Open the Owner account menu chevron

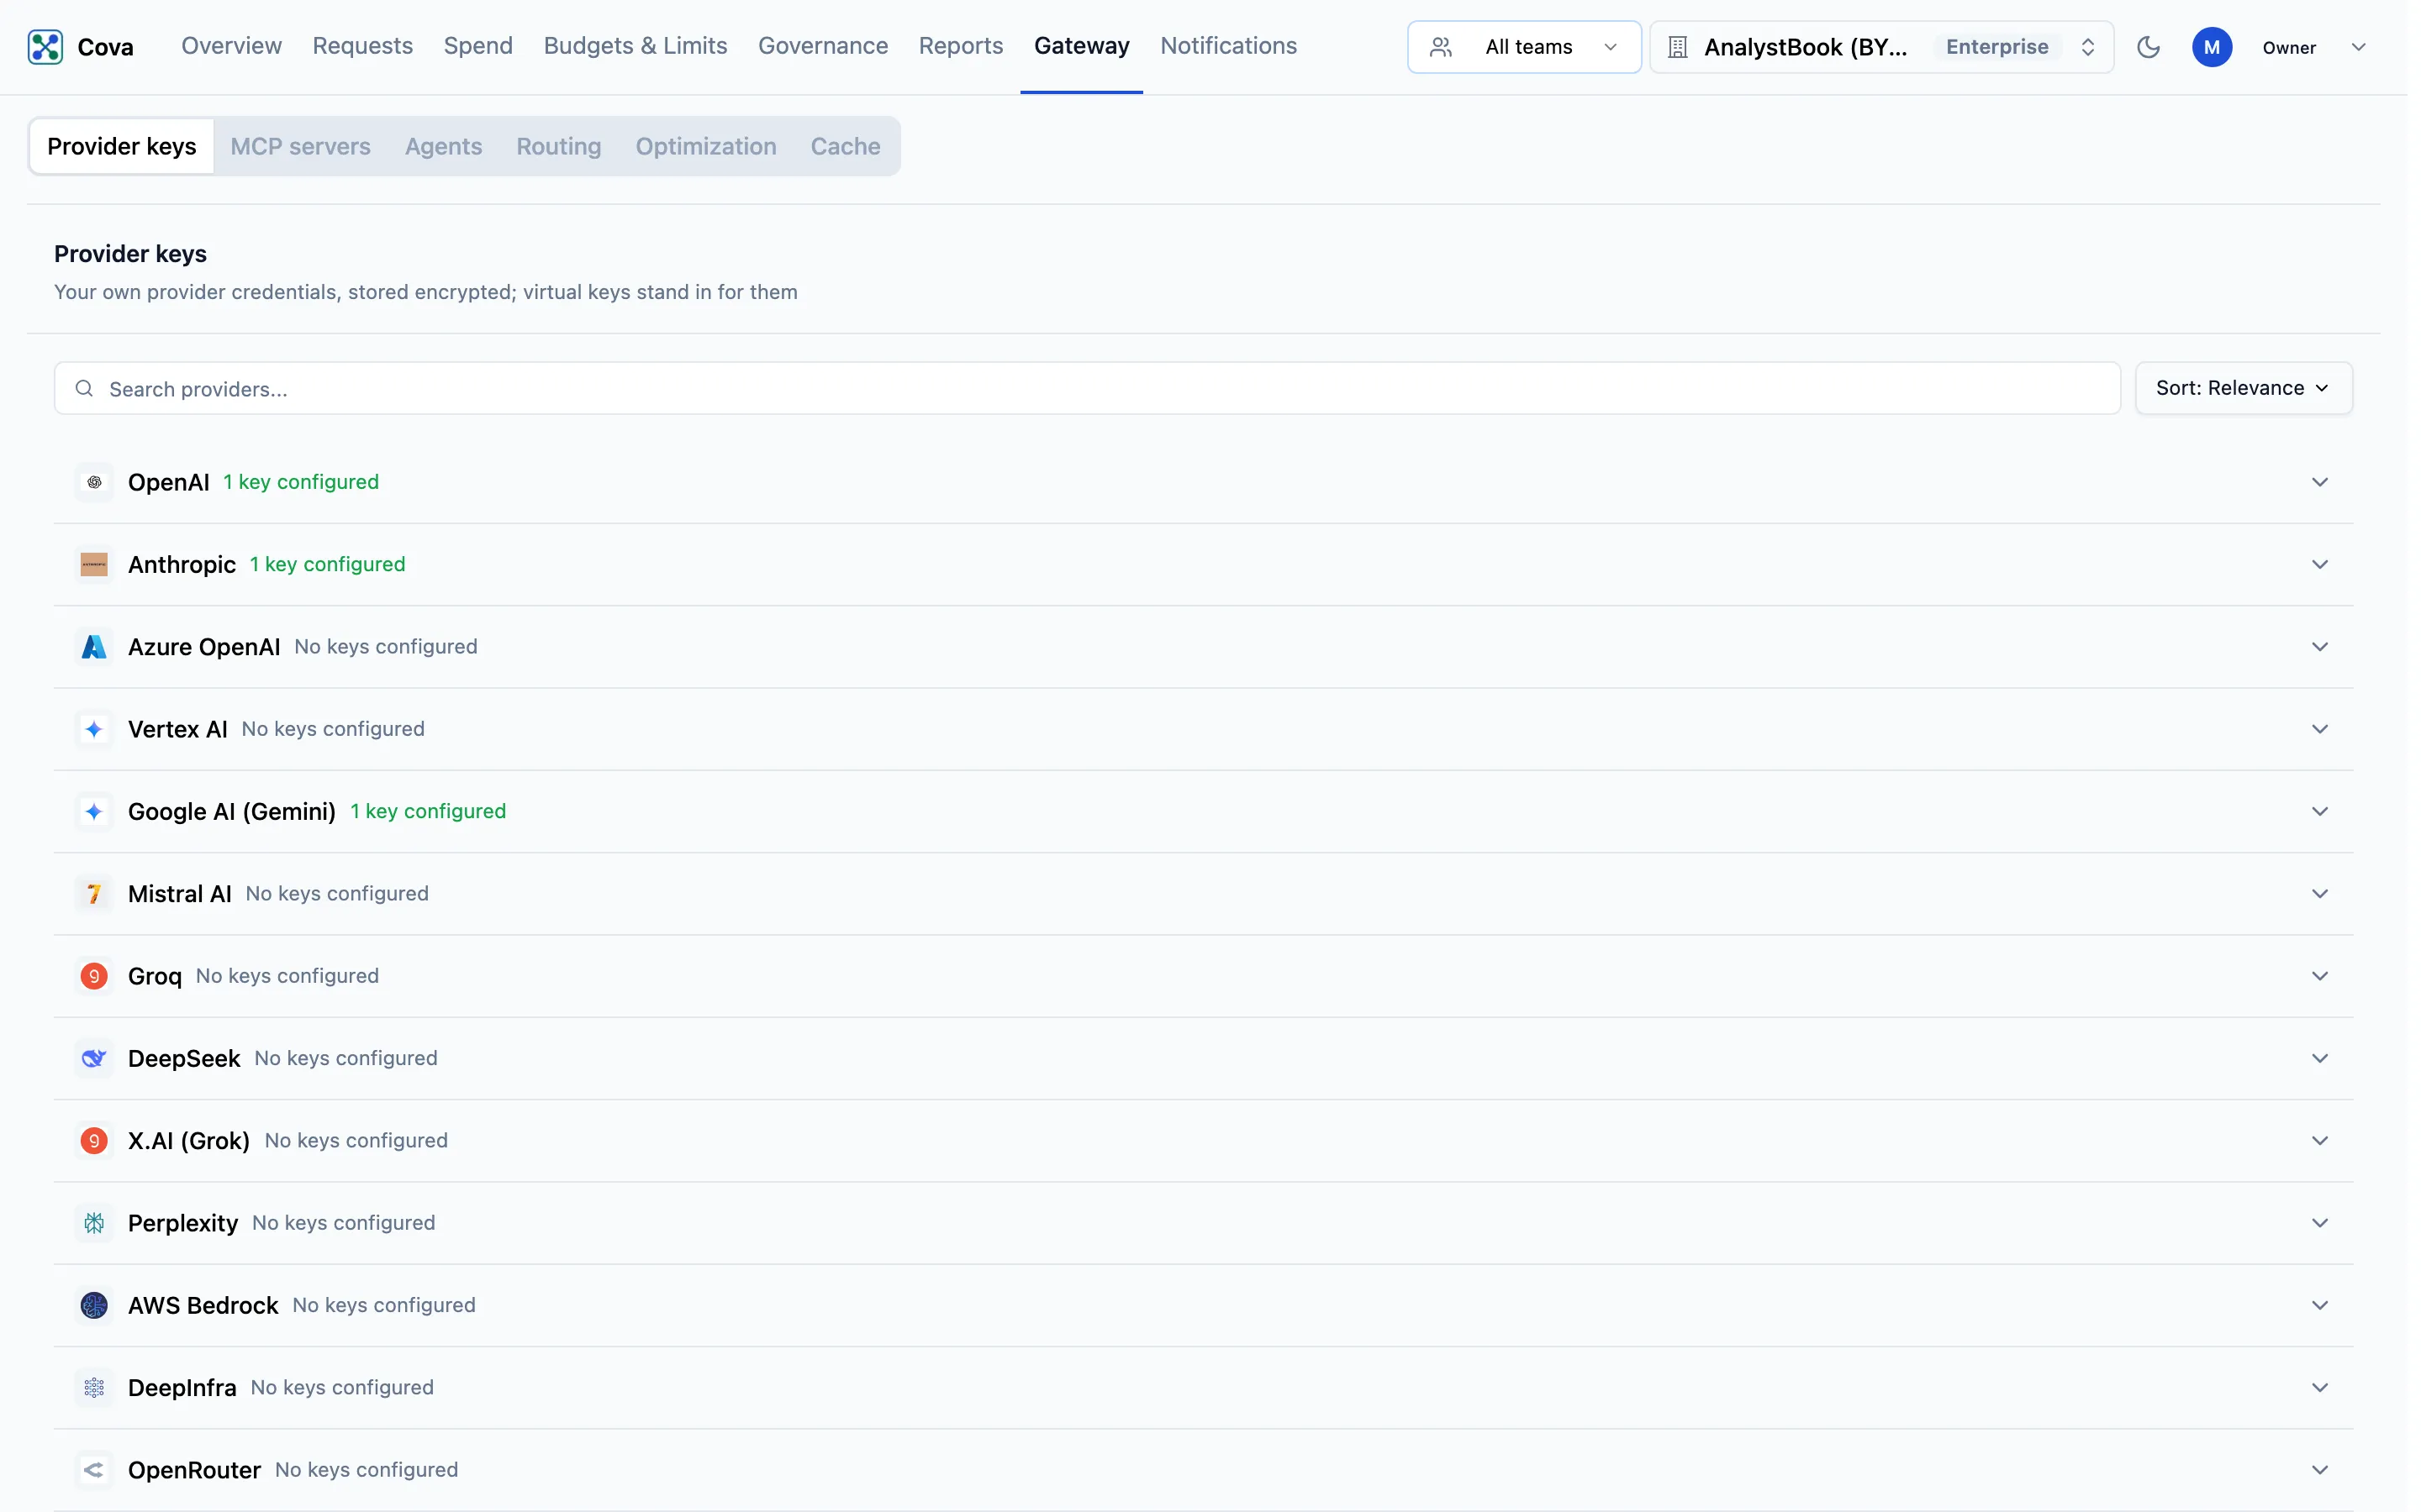tap(2357, 47)
